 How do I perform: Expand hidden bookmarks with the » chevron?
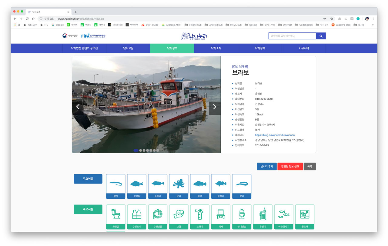(x=373, y=25)
